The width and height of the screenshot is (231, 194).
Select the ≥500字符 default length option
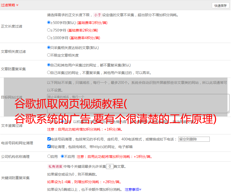tap(49, 22)
